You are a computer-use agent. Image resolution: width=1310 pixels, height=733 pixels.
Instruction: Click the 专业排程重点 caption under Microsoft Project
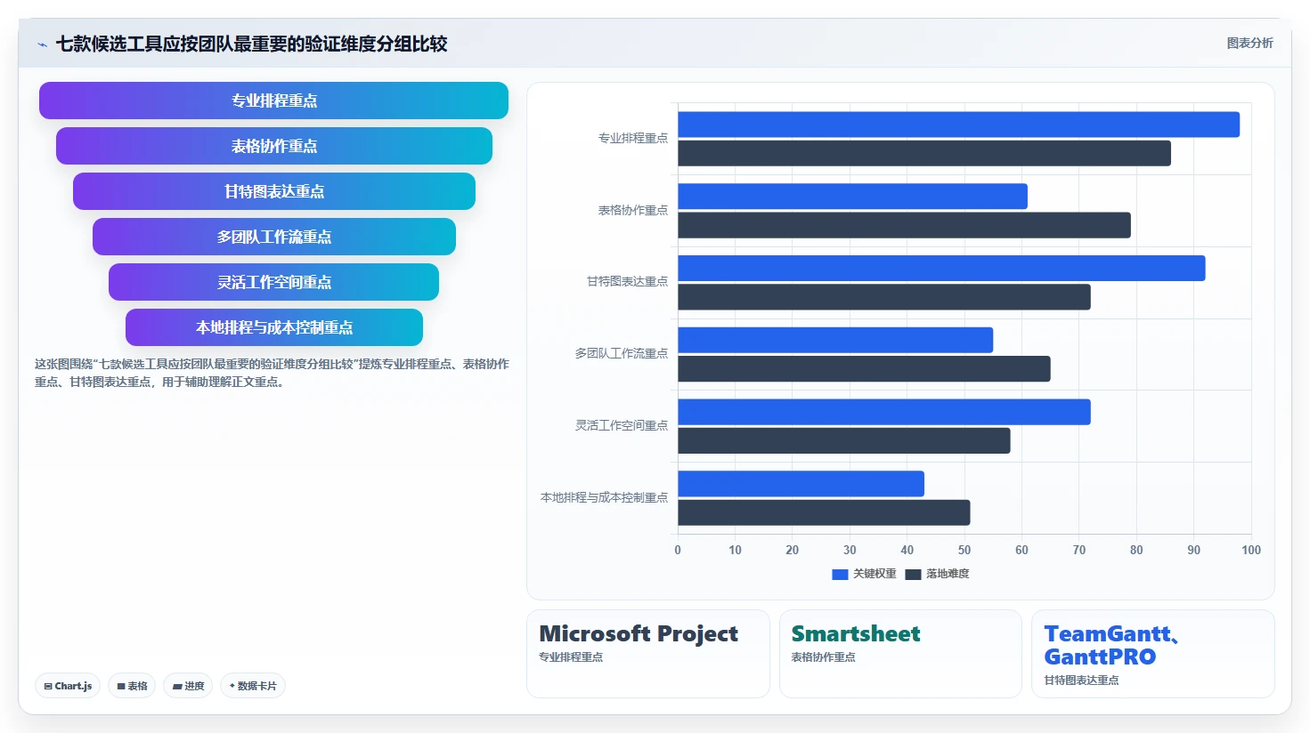click(x=571, y=657)
